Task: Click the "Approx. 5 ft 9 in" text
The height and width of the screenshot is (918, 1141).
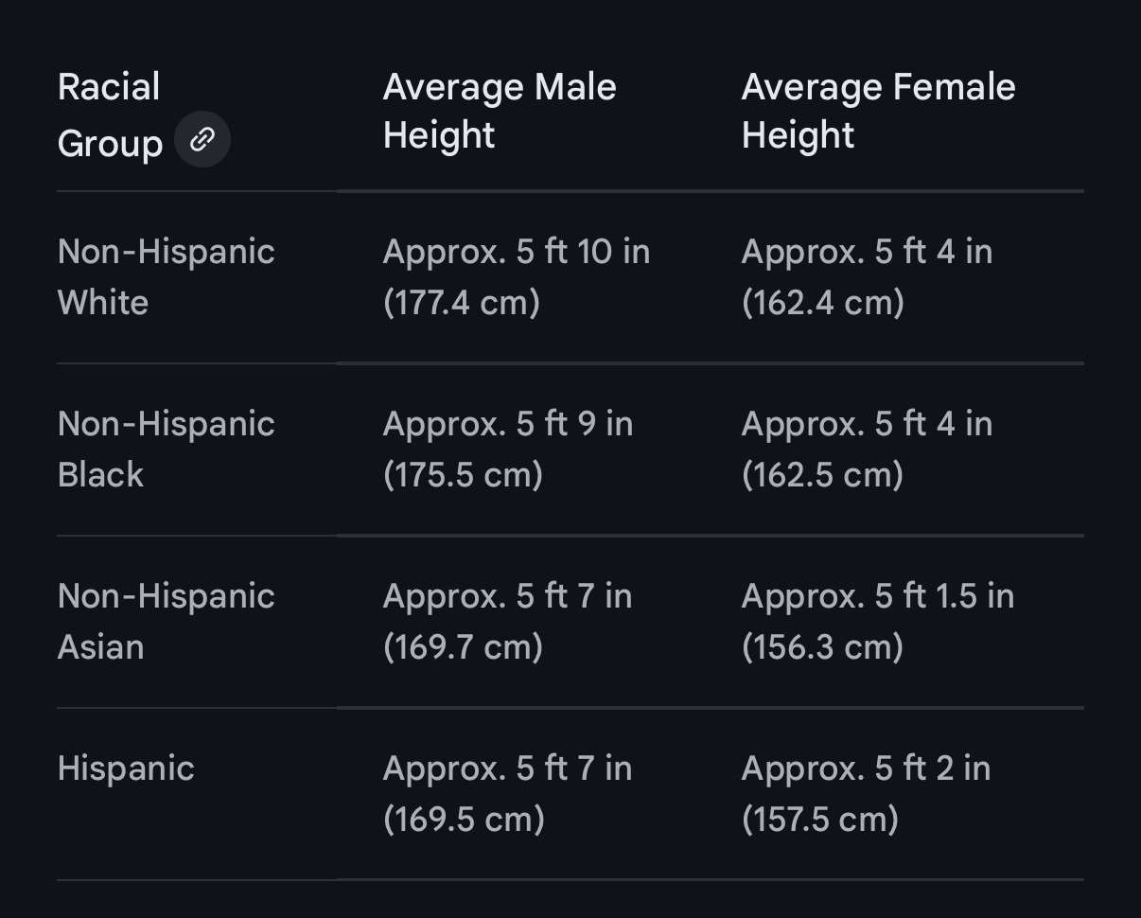Action: click(507, 425)
